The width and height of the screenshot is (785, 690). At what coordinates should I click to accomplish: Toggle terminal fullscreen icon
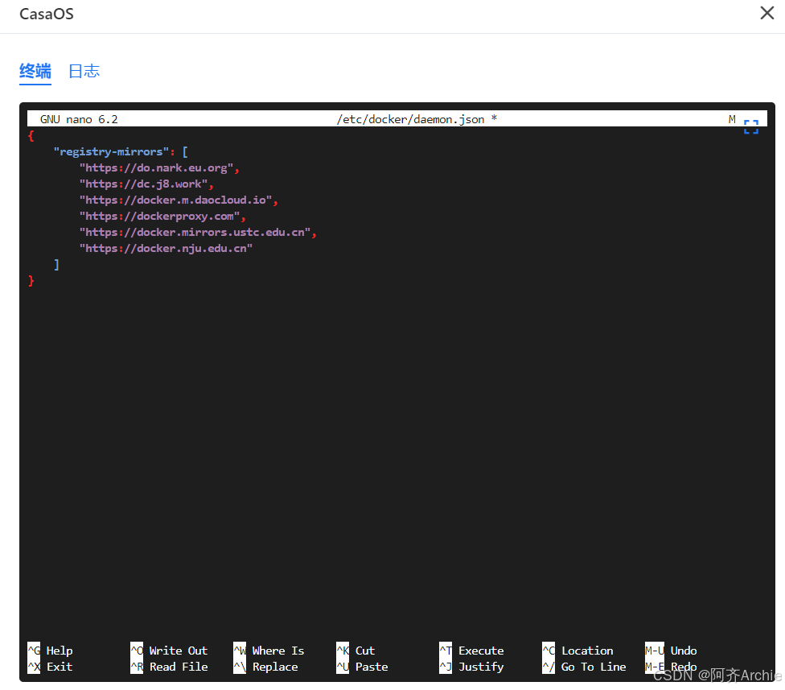click(751, 126)
